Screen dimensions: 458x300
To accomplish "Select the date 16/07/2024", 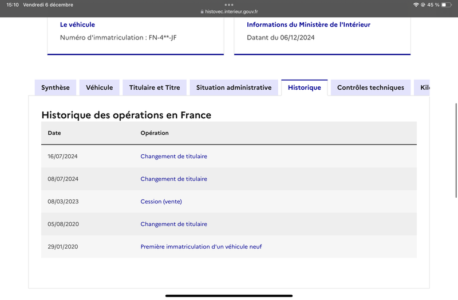I will [62, 156].
